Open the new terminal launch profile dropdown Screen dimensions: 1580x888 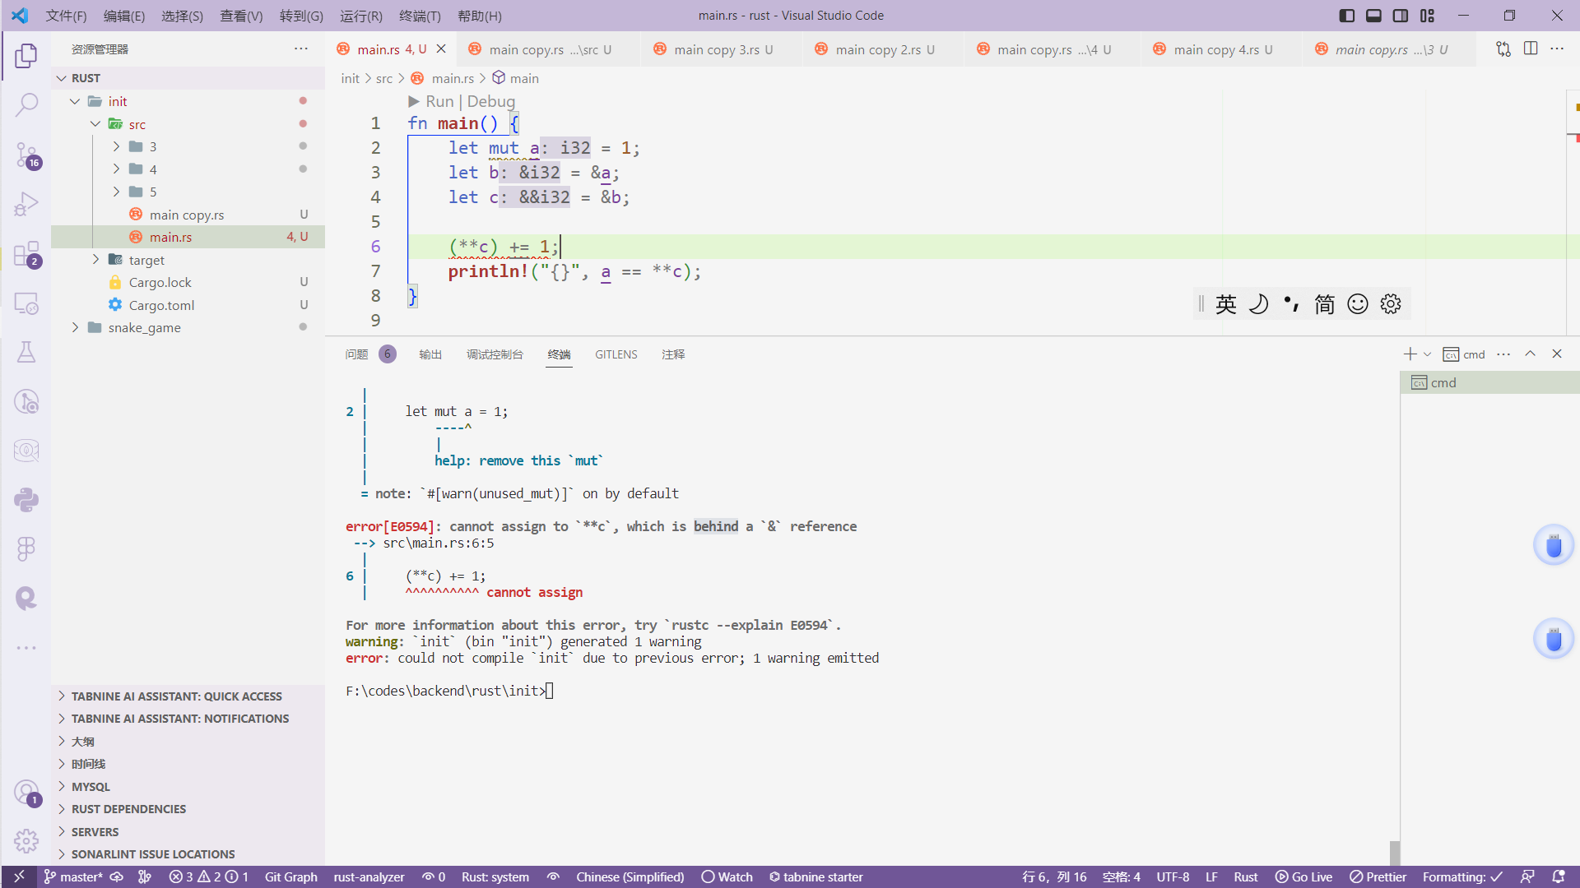[x=1428, y=354]
